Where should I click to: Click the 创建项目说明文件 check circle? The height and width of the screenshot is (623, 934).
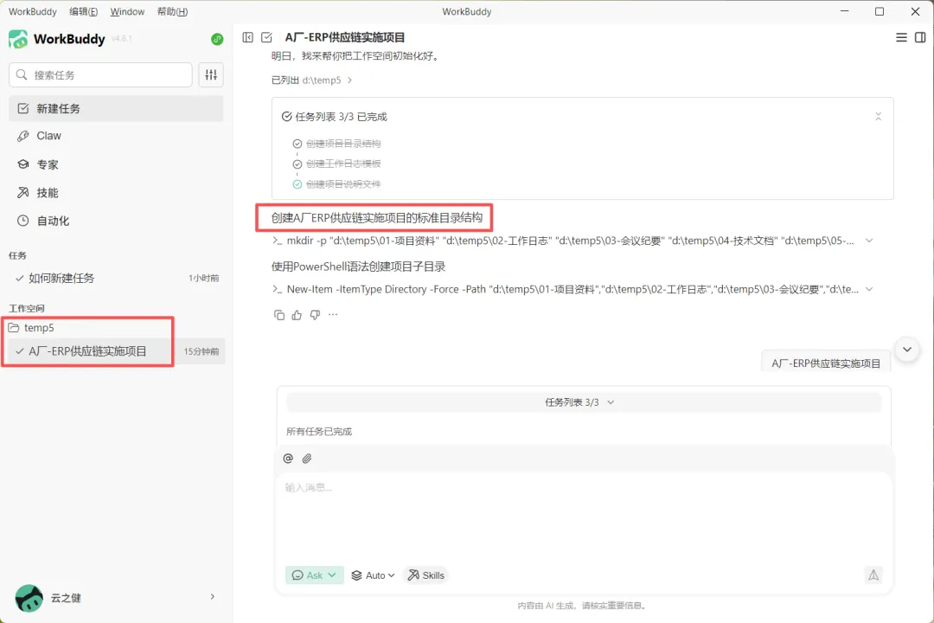pos(297,184)
